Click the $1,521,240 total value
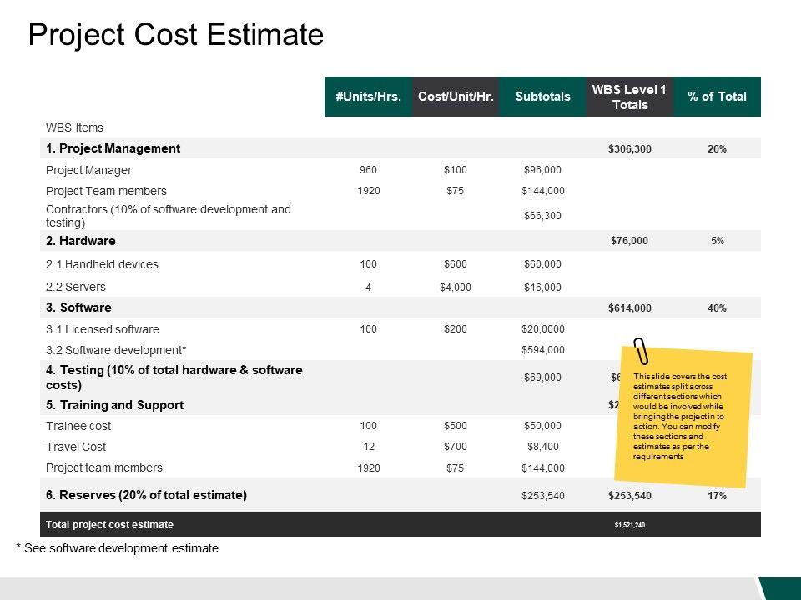The height and width of the screenshot is (600, 801). click(x=629, y=525)
